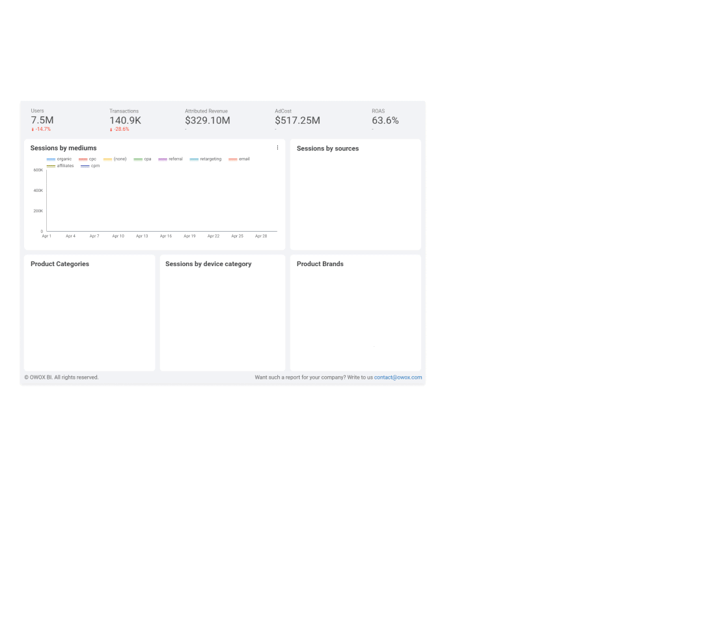Click the 200K y-axis label
This screenshot has height=639, width=707.
[38, 211]
